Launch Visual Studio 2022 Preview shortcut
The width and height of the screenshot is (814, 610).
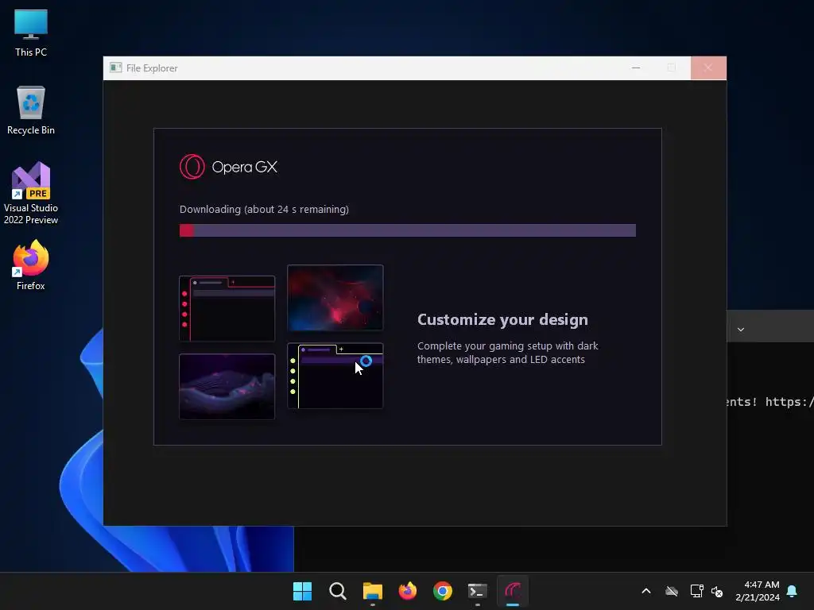(31, 194)
